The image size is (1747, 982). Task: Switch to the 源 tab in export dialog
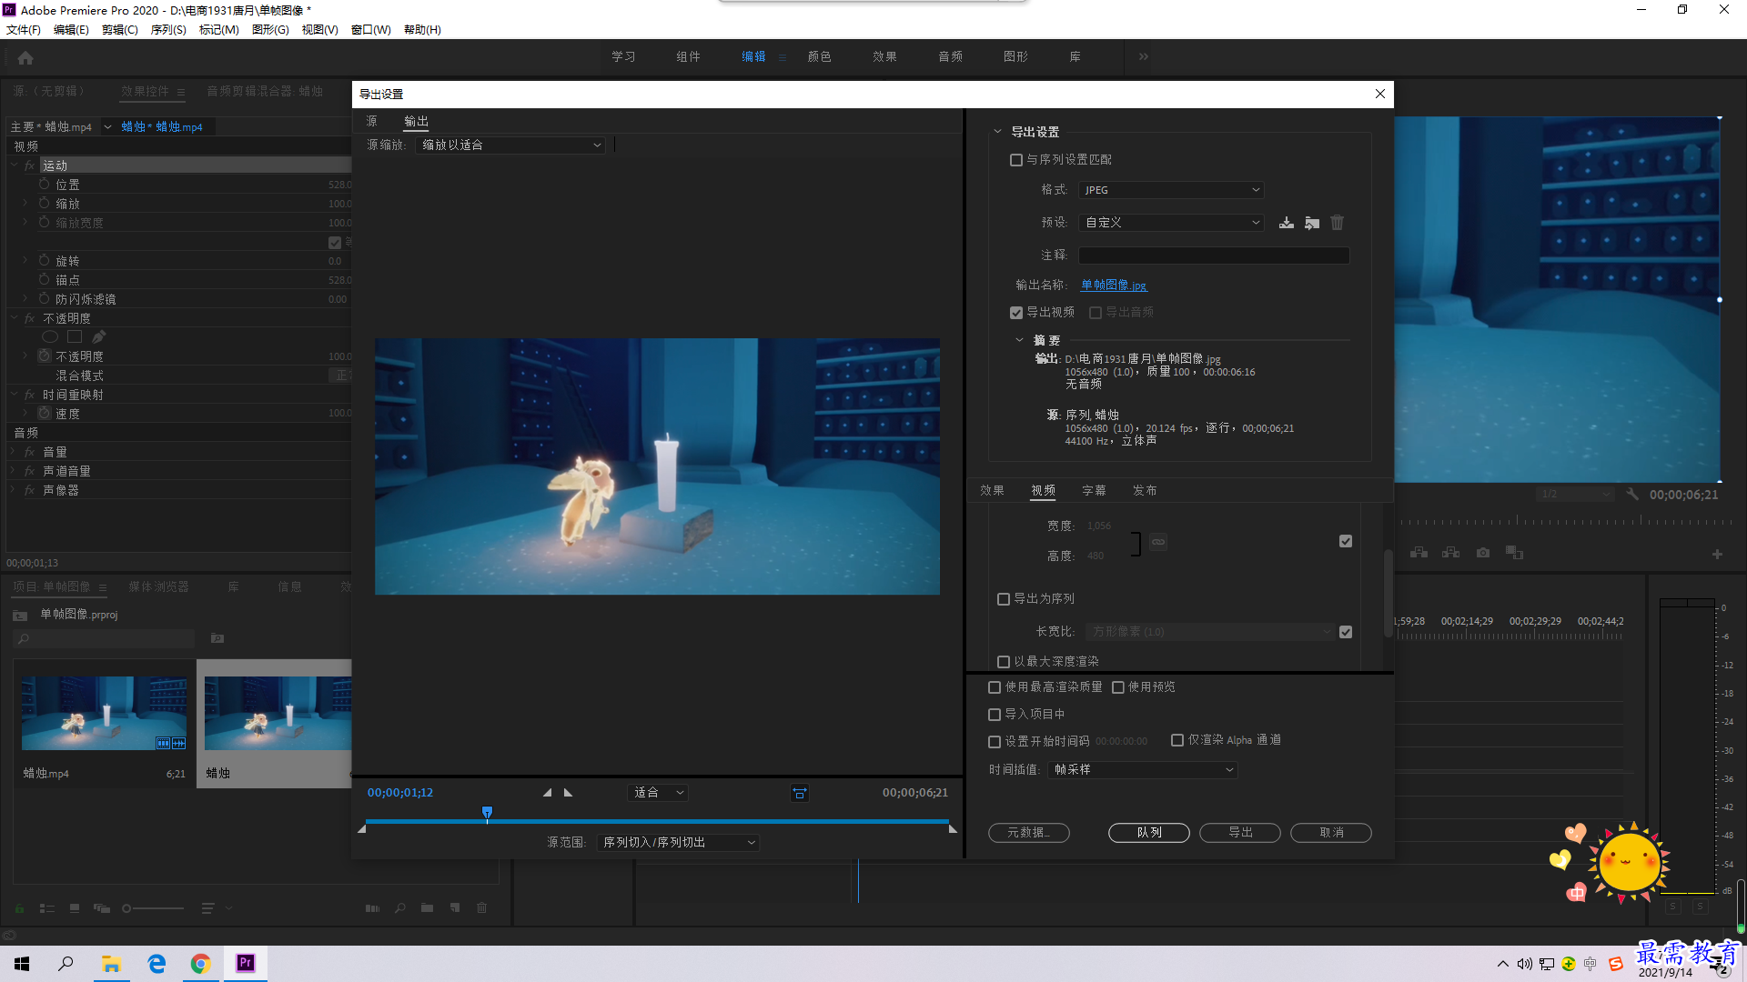371,121
